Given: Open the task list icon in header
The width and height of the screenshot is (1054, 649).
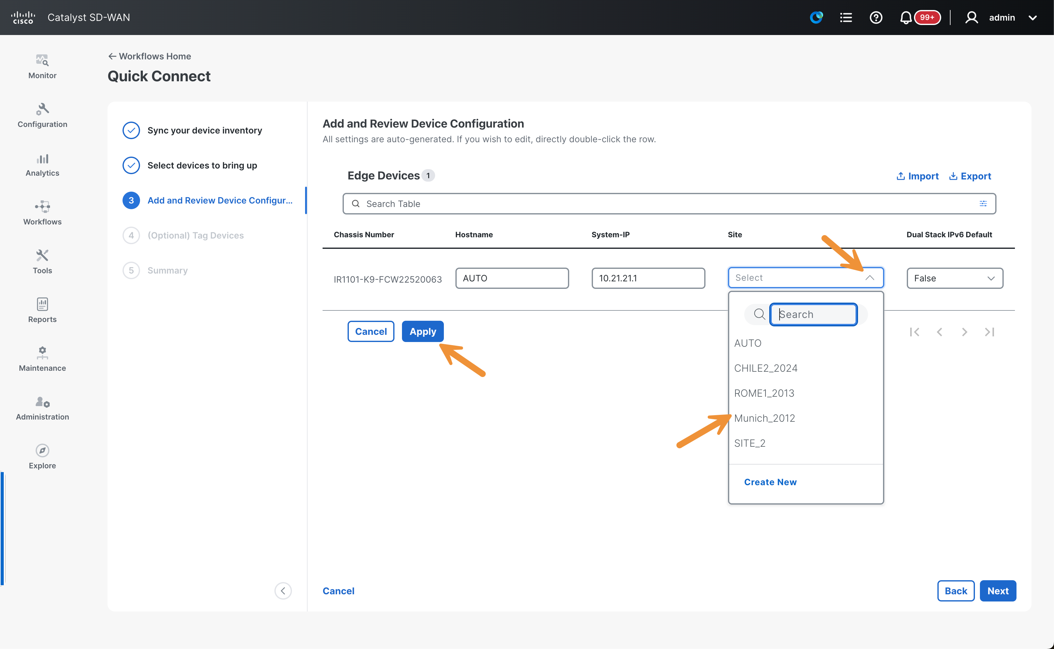Looking at the screenshot, I should (846, 18).
